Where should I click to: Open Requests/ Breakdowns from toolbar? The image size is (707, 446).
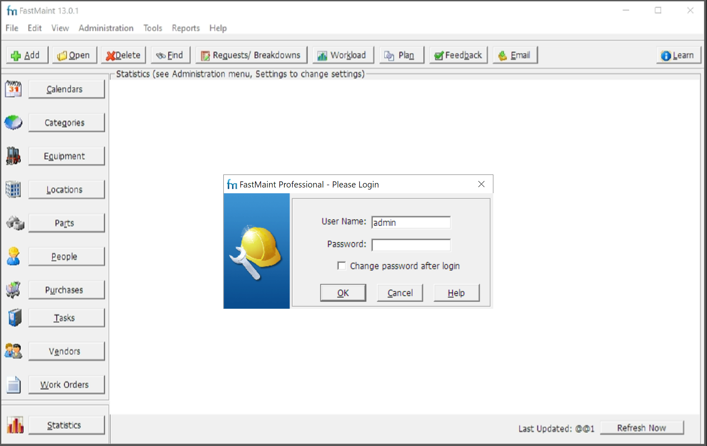coord(251,55)
